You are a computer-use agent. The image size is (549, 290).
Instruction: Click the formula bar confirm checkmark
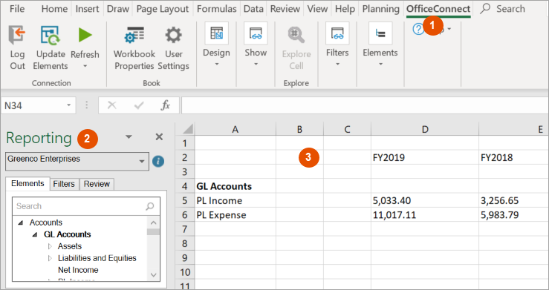(139, 105)
